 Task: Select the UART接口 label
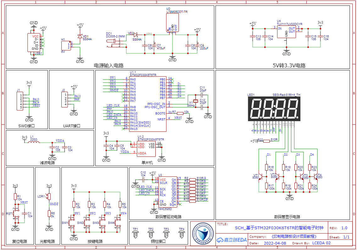(x=72, y=126)
